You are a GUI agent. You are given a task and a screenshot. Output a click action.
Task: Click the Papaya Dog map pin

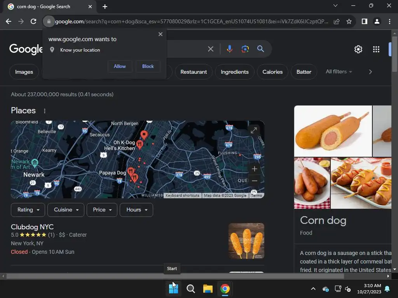click(x=131, y=172)
